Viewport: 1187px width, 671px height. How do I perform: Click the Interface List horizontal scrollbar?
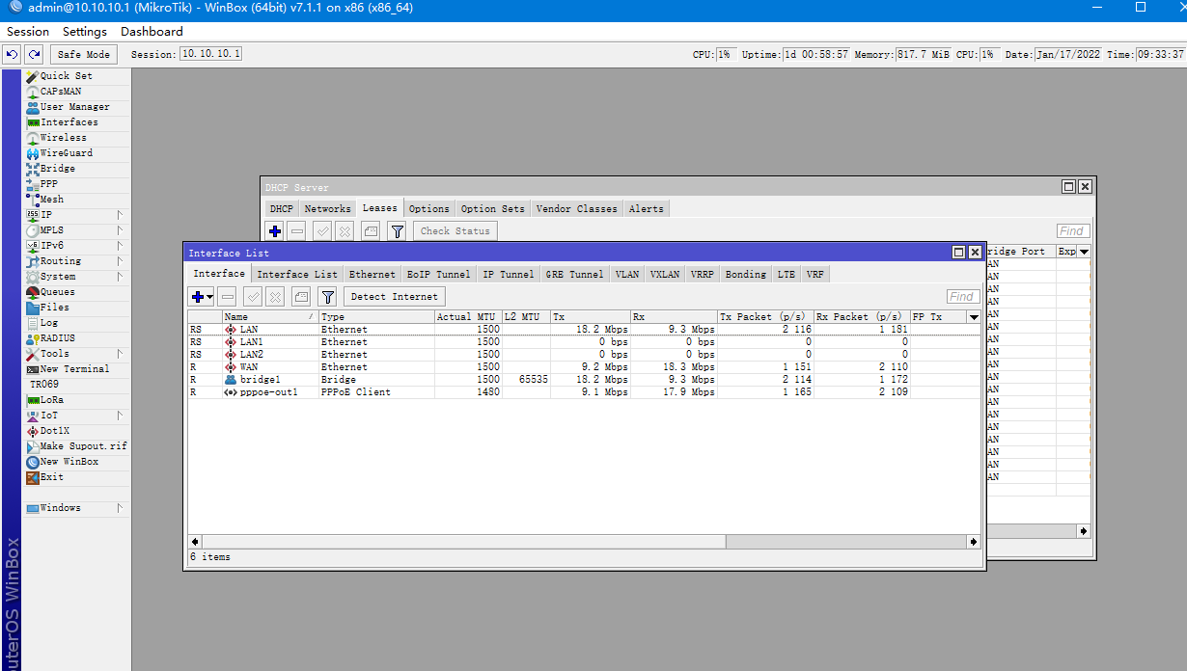click(584, 542)
